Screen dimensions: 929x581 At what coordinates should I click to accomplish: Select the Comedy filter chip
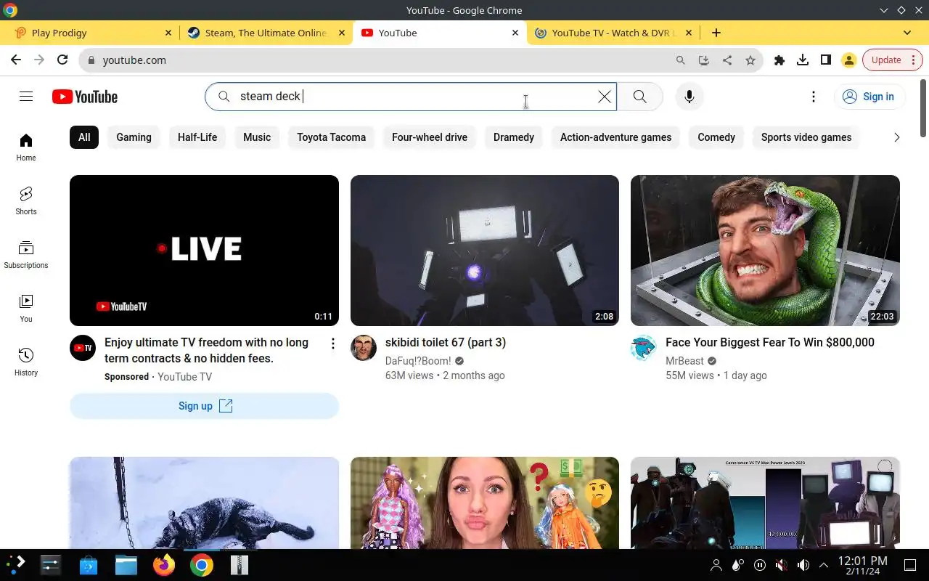(x=716, y=137)
